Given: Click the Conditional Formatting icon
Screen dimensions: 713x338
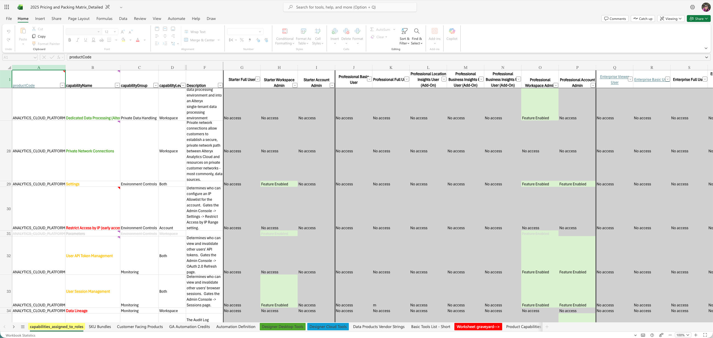Looking at the screenshot, I should pyautogui.click(x=285, y=31).
